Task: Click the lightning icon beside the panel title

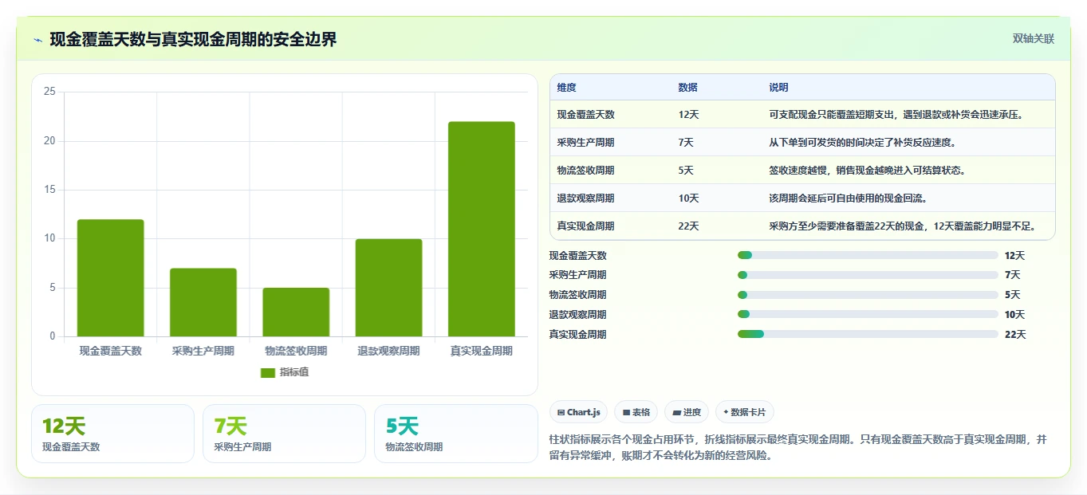Action: click(x=37, y=40)
